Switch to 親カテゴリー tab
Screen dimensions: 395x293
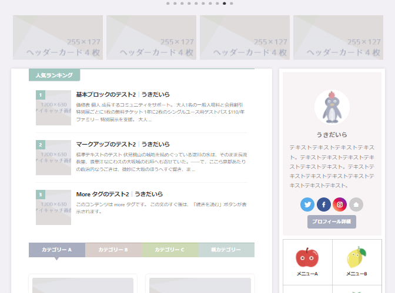[226, 250]
